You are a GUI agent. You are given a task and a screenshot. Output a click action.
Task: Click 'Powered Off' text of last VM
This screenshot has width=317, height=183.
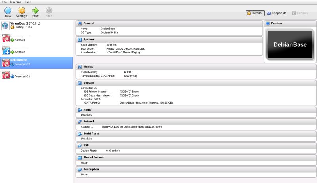[22, 76]
